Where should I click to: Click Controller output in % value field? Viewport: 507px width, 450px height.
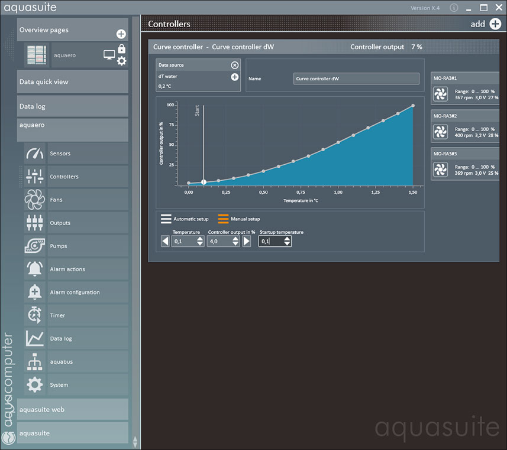pyautogui.click(x=219, y=241)
